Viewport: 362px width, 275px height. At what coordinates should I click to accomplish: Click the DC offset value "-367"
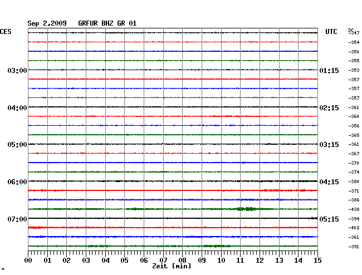pyautogui.click(x=354, y=154)
